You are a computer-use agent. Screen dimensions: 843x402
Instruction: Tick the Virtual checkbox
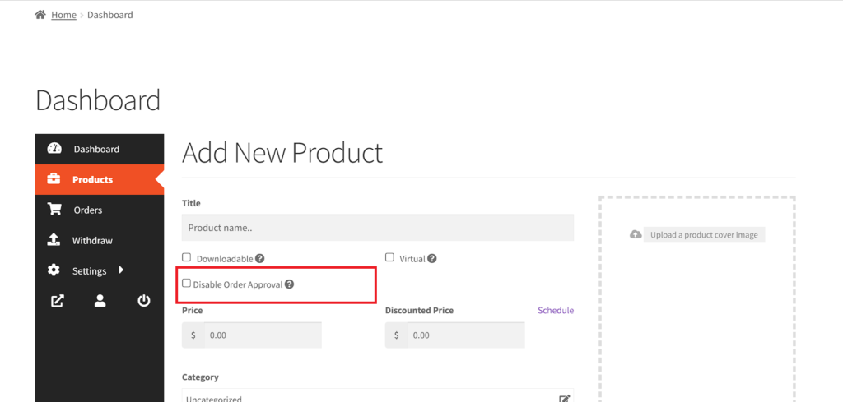(389, 257)
